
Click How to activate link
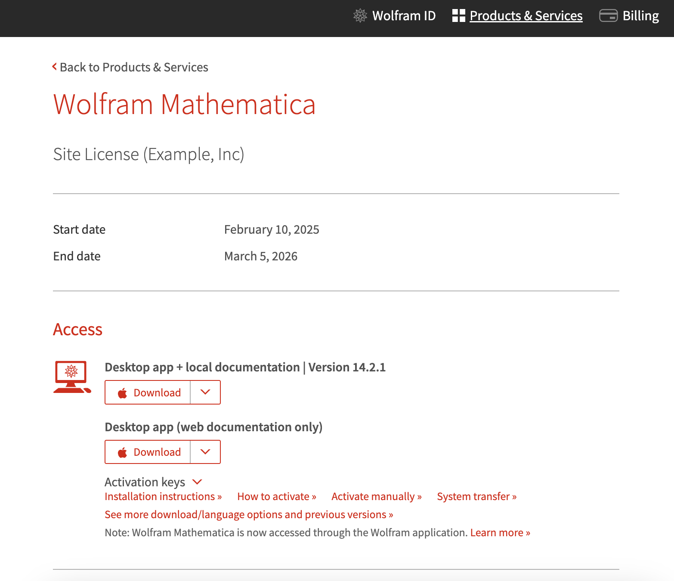(277, 497)
